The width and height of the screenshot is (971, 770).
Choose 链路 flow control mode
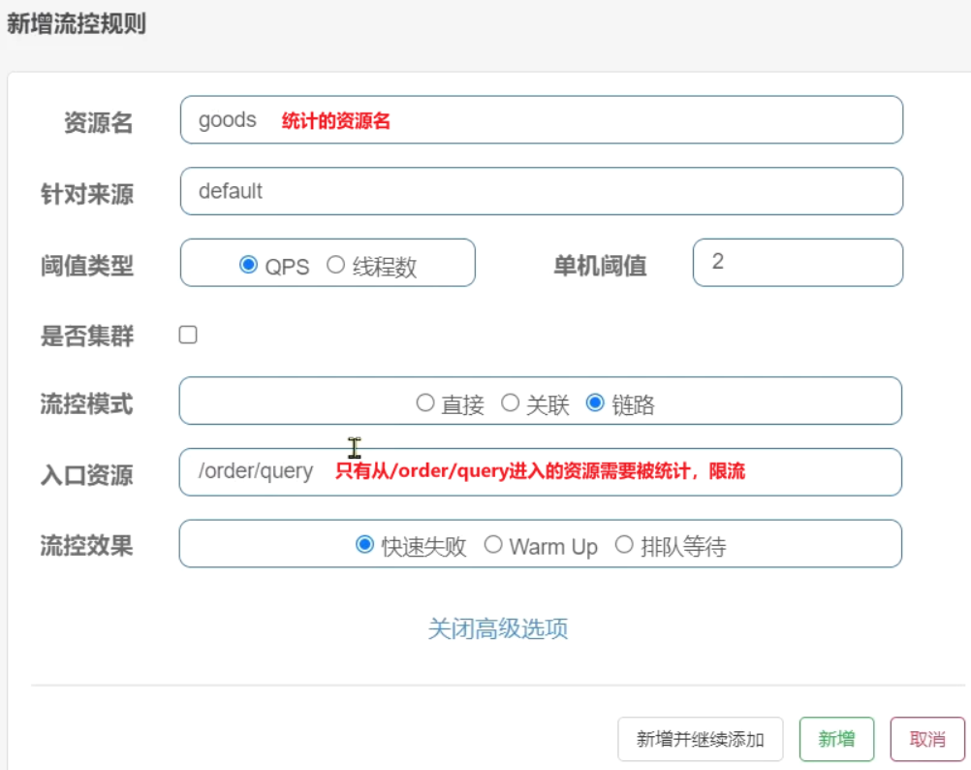coord(595,402)
